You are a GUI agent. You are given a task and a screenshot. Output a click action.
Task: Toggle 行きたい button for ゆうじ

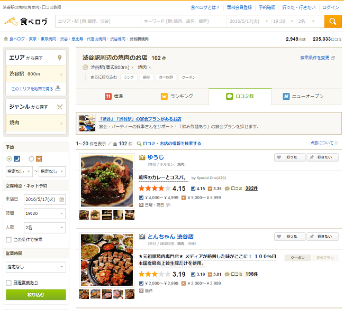(322, 157)
